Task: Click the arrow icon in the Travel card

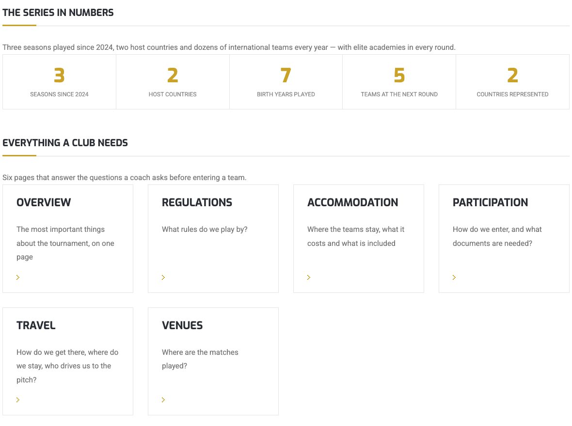Action: 18,400
